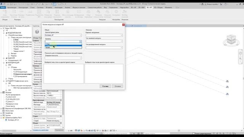Select the highlighted 2 Этаж list item
Image resolution: width=244 pixels, height=137 pixels.
pos(63,46)
